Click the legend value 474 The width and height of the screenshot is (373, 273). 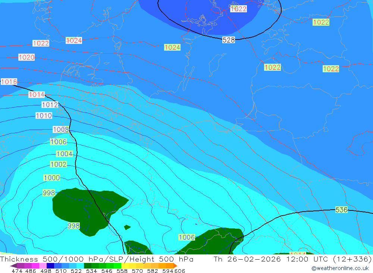[17, 271]
